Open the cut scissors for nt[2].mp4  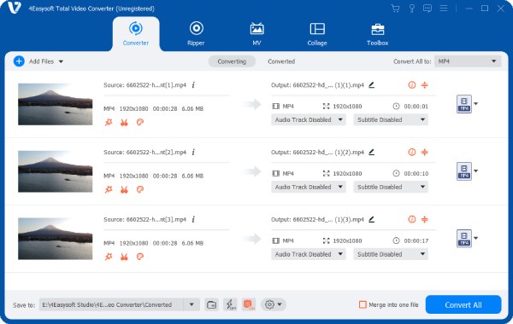pos(124,189)
